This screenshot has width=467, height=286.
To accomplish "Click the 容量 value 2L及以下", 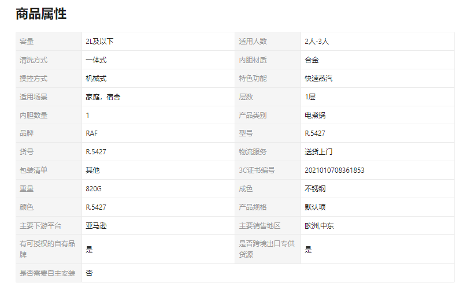I will 99,42.
